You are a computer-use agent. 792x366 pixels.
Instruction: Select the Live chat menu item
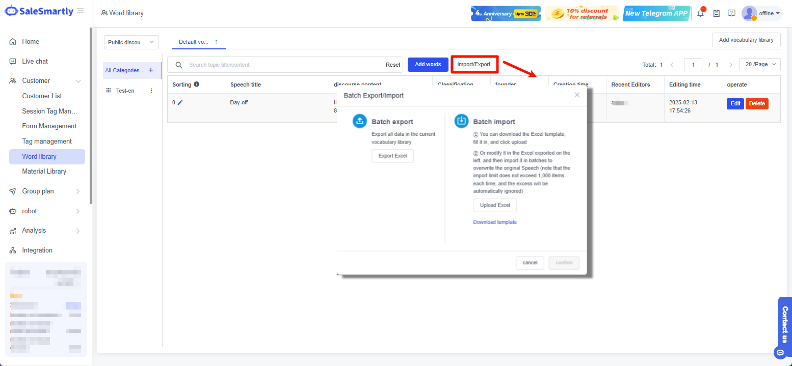[x=35, y=62]
